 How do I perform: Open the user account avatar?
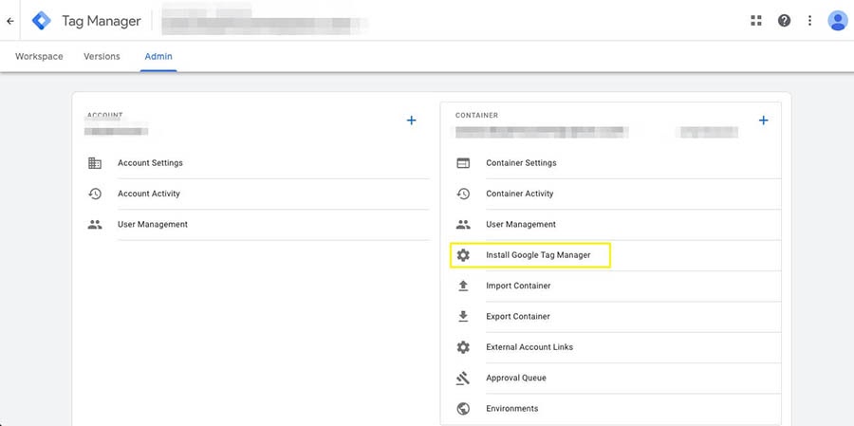pos(837,21)
